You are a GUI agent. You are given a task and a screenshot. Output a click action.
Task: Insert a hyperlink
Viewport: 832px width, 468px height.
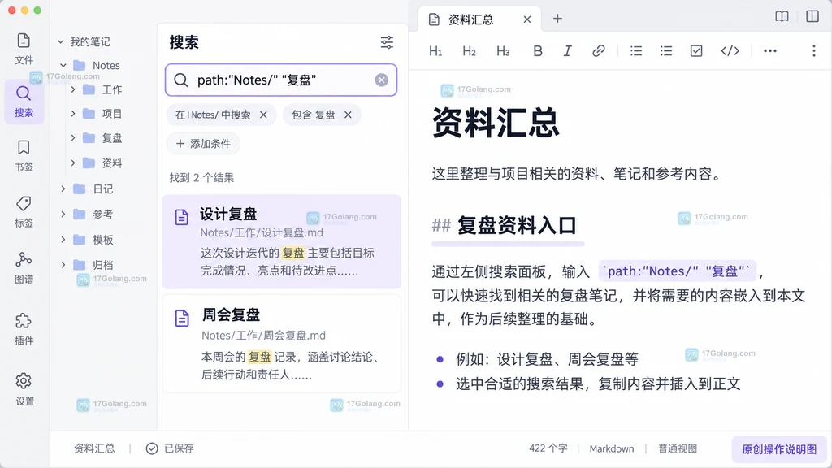[x=599, y=51]
